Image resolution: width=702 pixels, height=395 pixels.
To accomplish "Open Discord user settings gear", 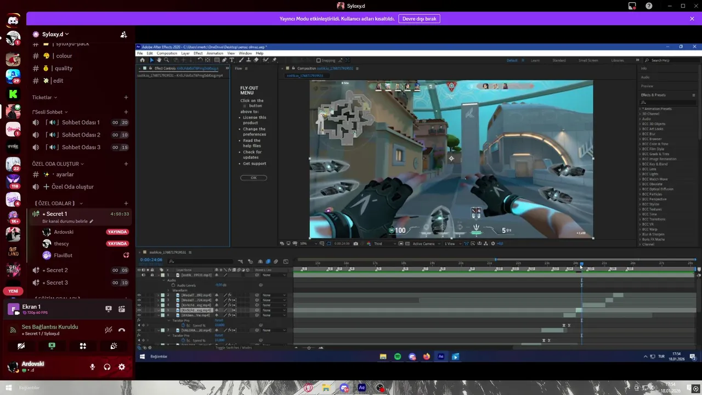I will coord(122,367).
